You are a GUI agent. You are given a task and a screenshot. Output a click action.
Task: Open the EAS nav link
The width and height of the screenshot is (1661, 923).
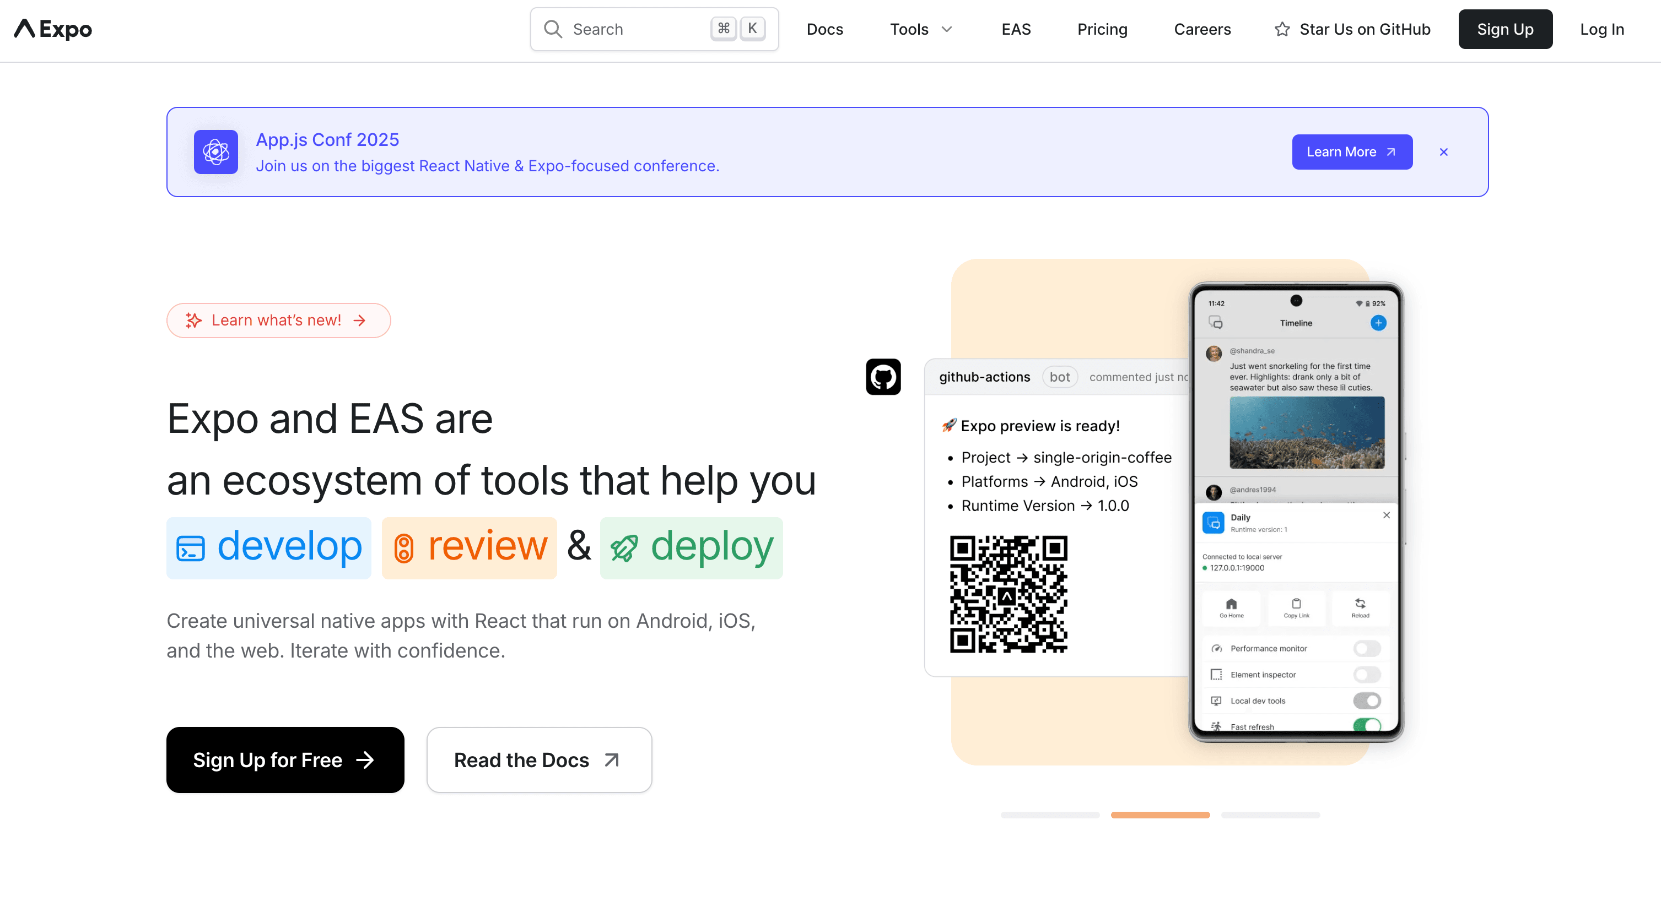click(1016, 29)
